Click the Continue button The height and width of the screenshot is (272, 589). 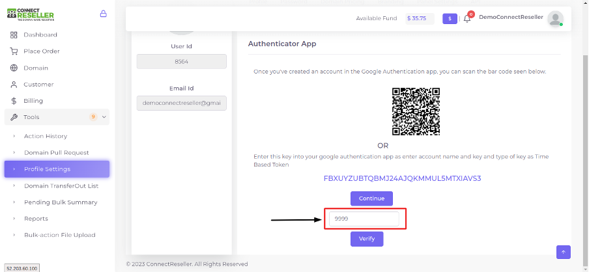pyautogui.click(x=371, y=198)
